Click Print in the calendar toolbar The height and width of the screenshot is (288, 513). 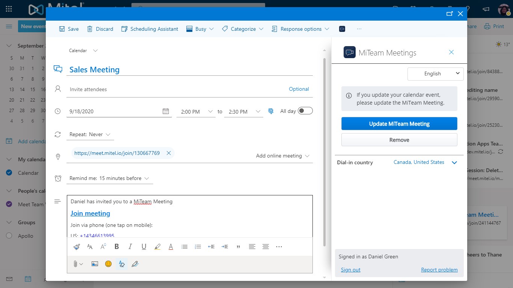(x=494, y=26)
